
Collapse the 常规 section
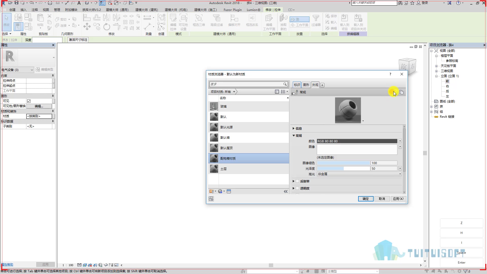(293, 135)
